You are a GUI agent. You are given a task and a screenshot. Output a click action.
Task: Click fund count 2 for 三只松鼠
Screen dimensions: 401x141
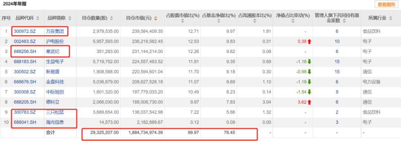click(337, 112)
